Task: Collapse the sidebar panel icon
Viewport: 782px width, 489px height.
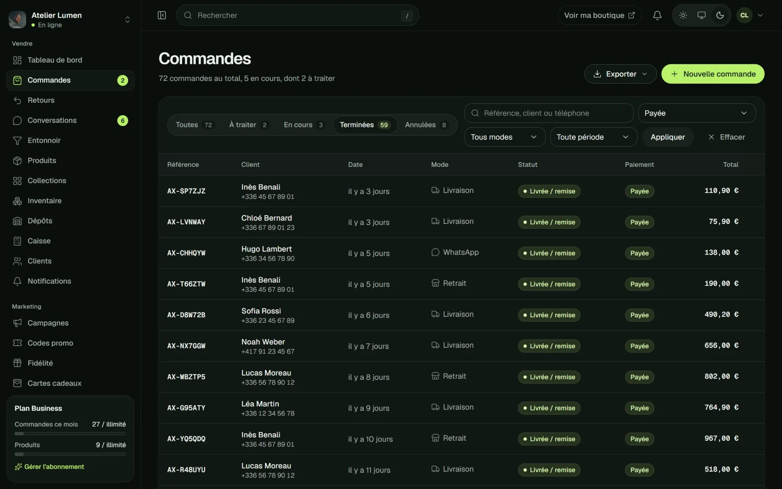Action: point(162,15)
